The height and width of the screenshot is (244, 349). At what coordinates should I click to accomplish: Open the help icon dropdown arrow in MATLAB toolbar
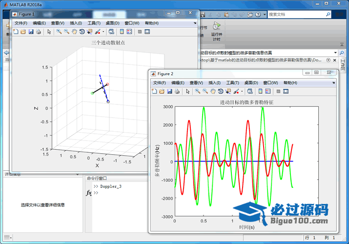tap(264, 15)
